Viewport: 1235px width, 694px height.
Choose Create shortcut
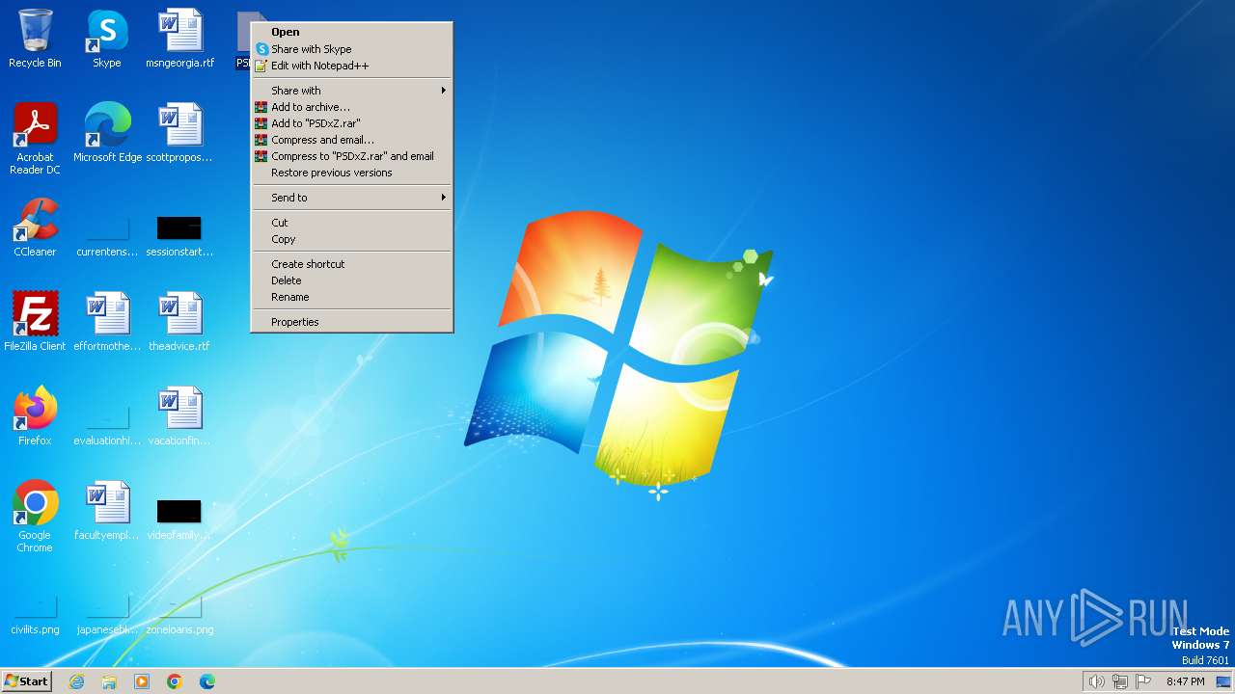click(352, 264)
